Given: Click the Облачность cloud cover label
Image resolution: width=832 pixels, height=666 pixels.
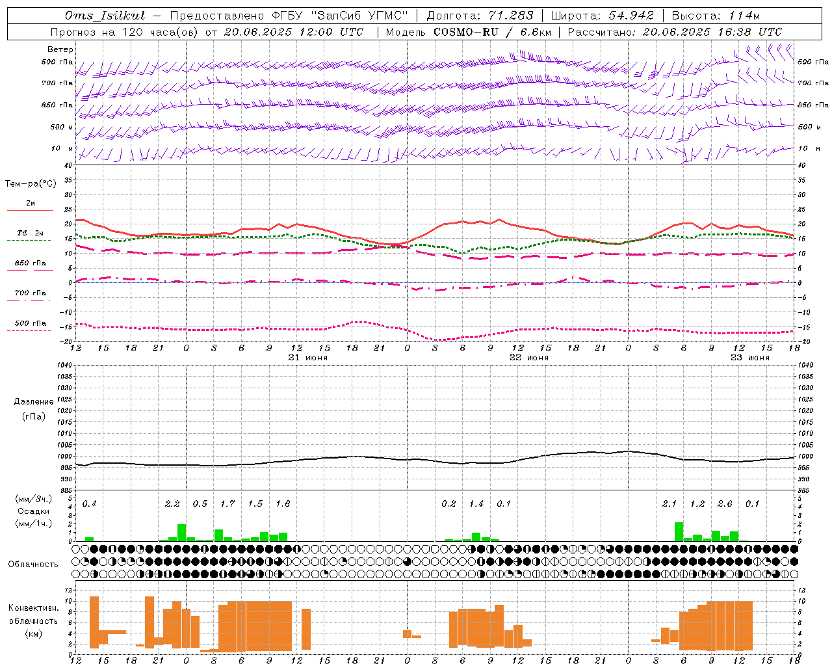Looking at the screenshot, I should (x=33, y=564).
